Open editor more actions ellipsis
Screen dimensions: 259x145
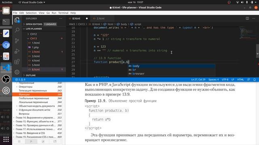click(254, 19)
